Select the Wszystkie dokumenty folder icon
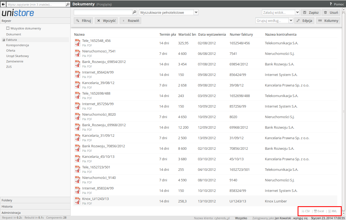 (8, 28)
